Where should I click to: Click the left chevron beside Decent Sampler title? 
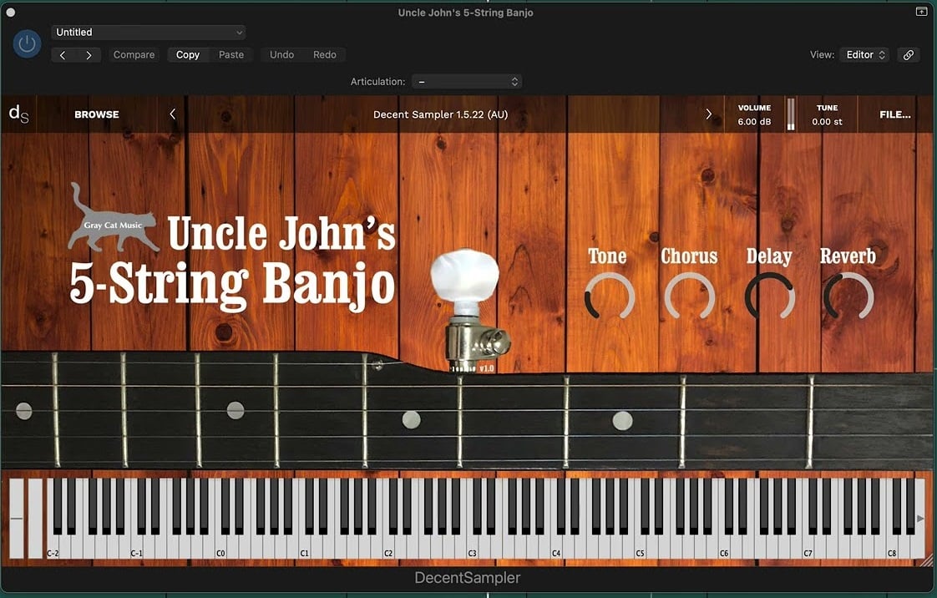click(172, 114)
